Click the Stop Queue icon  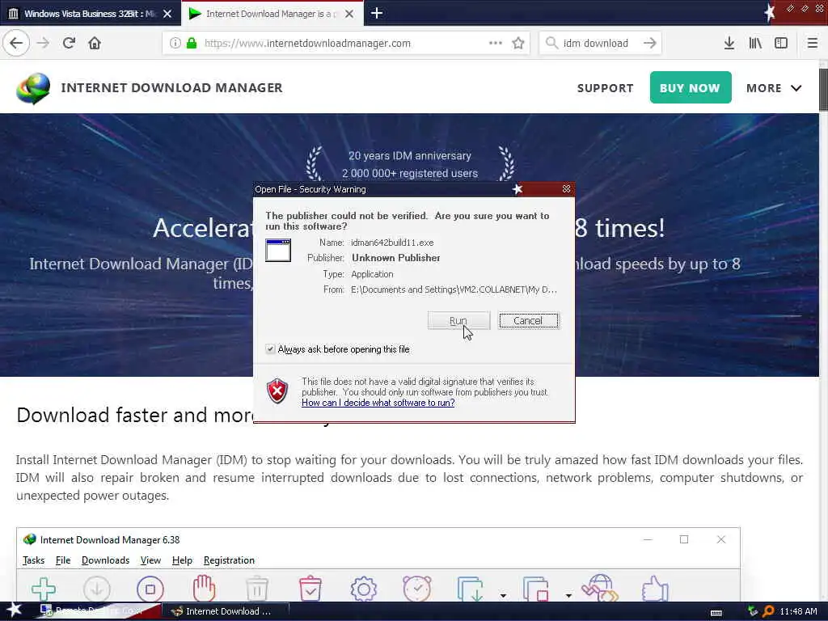click(x=535, y=589)
